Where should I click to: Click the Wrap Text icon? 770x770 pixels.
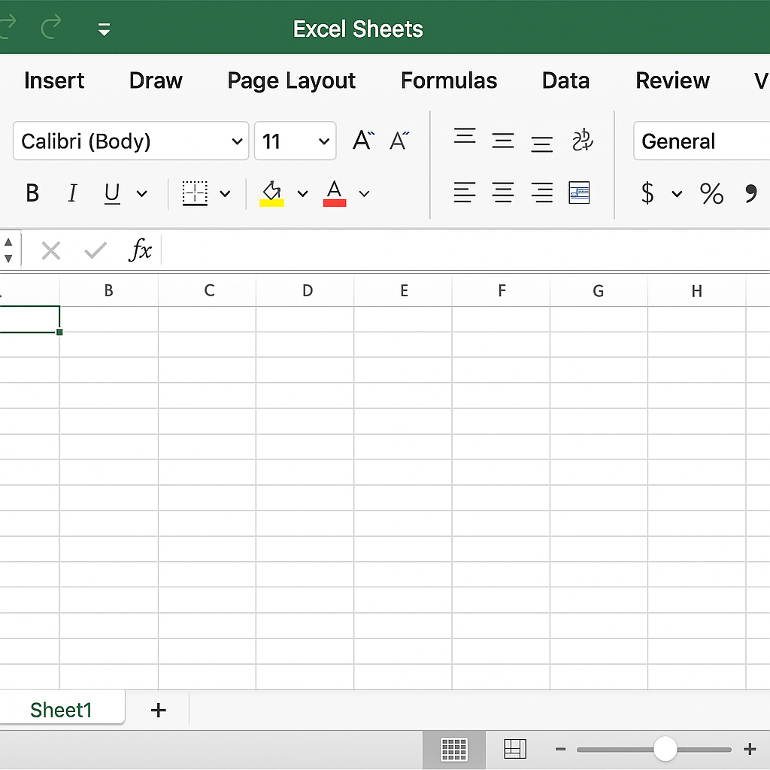583,140
